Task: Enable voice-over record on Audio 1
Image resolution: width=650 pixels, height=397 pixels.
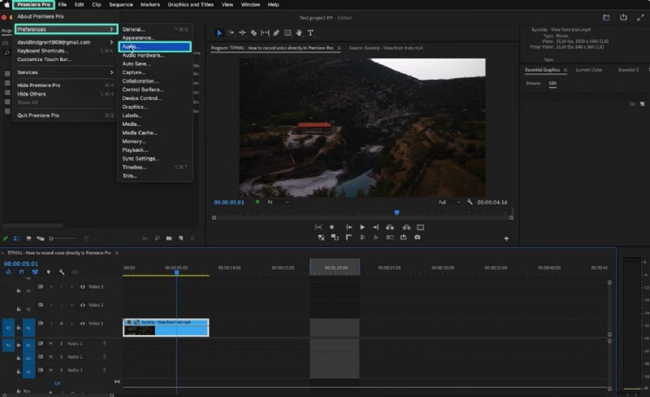Action: tap(105, 343)
